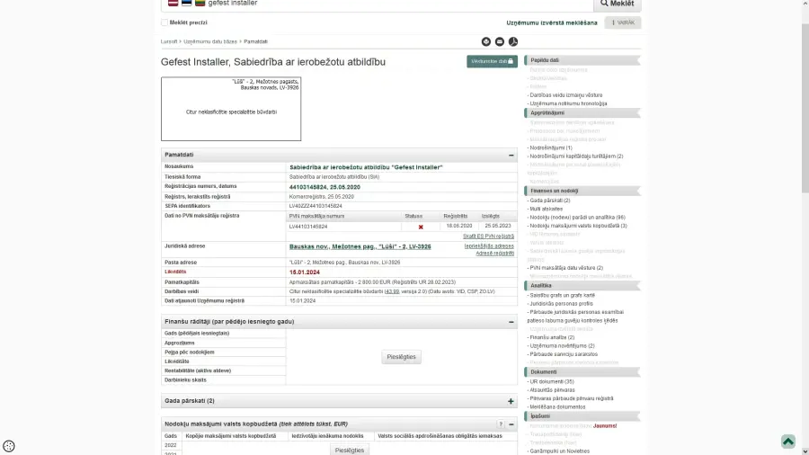809x455 pixels.
Task: Collapse Nodokļu maksājumi valsts kopbudžetā section
Action: pos(511,424)
